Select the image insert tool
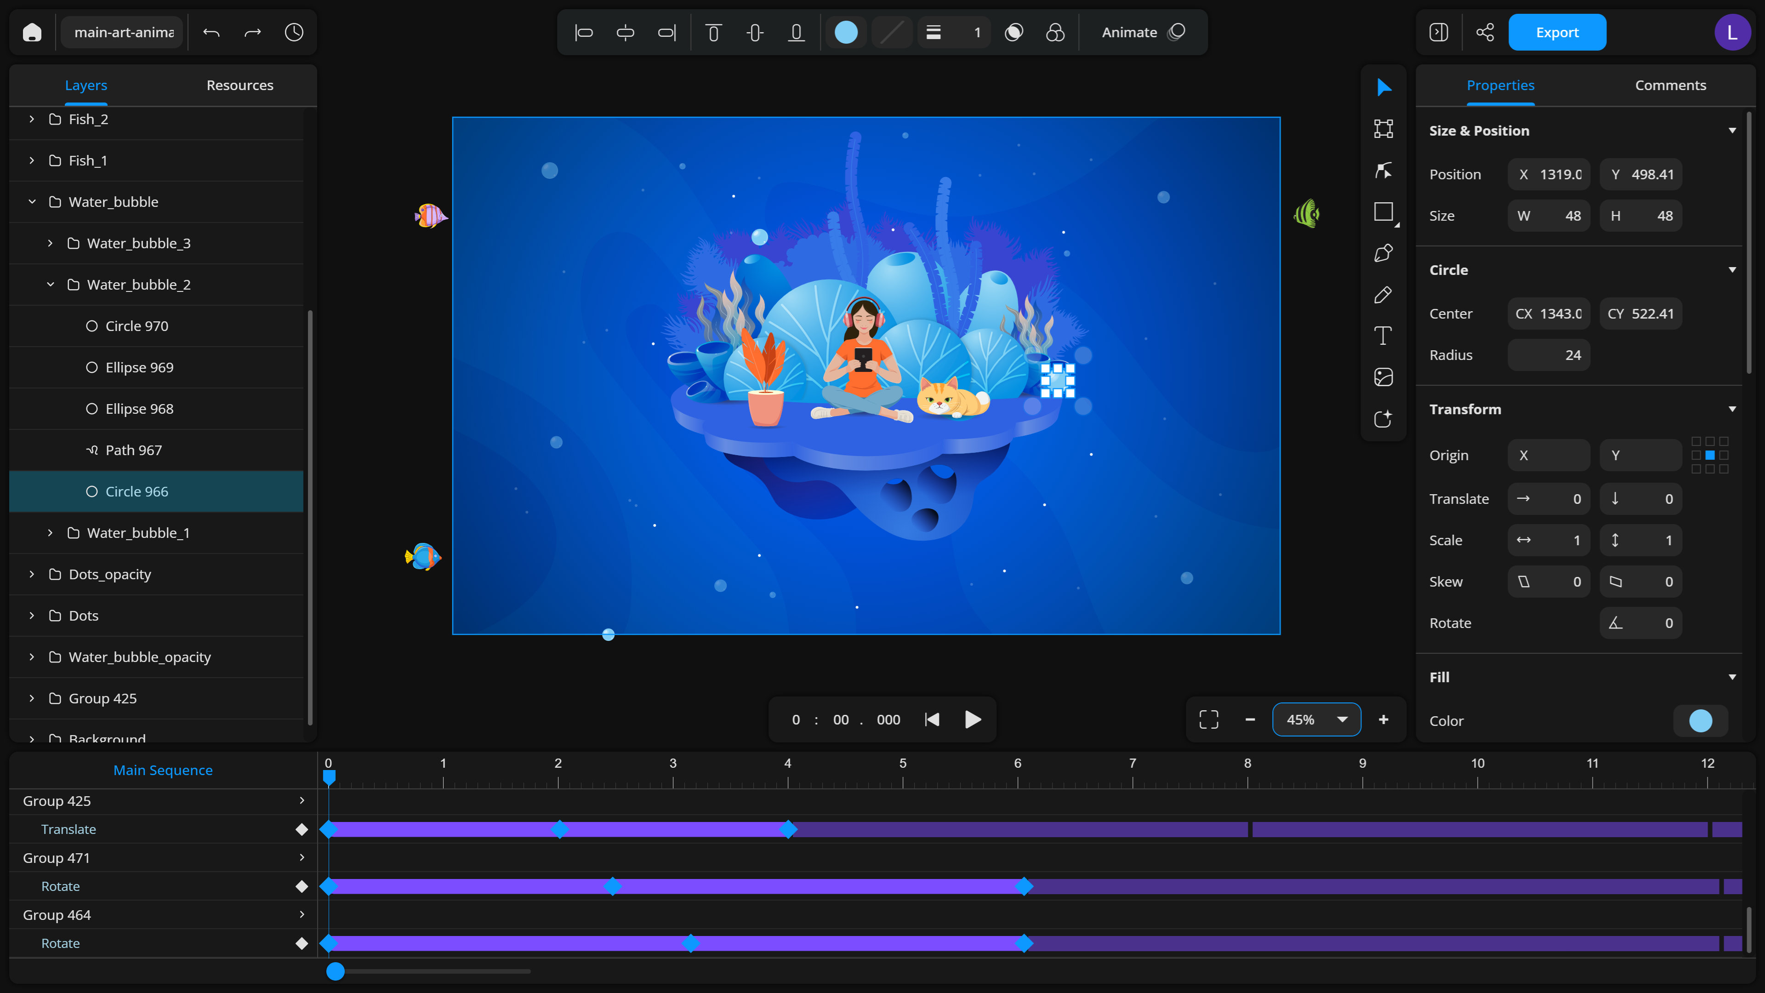The width and height of the screenshot is (1765, 993). point(1384,377)
